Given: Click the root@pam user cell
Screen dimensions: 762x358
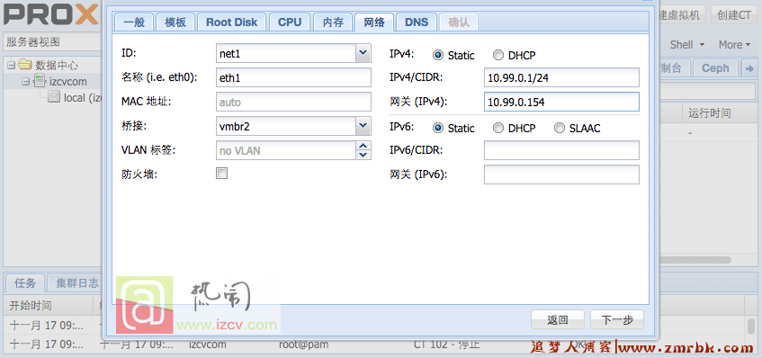Looking at the screenshot, I should pos(303,345).
